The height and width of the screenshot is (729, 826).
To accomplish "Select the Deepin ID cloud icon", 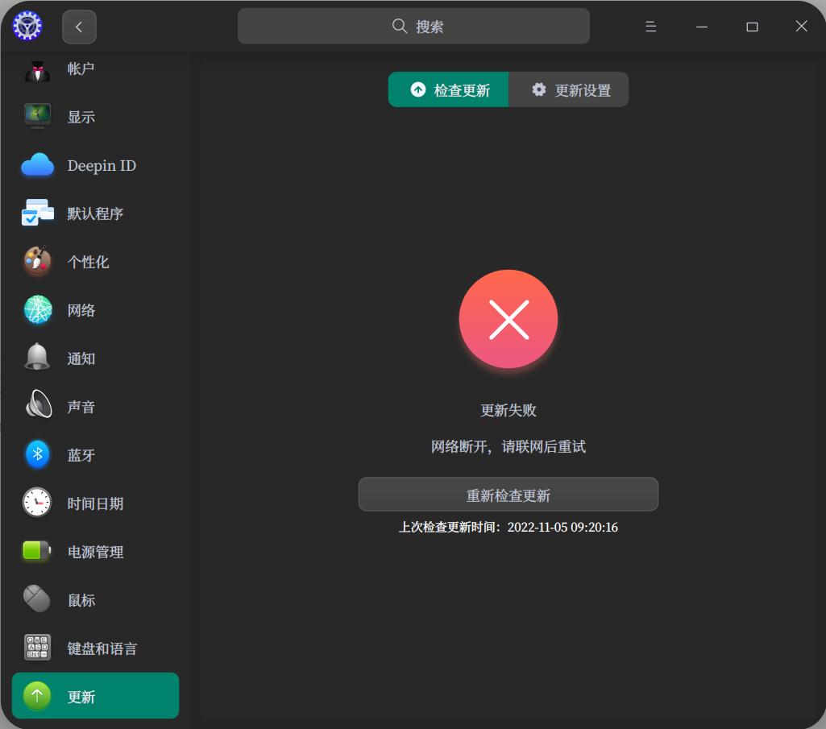I will (x=37, y=164).
